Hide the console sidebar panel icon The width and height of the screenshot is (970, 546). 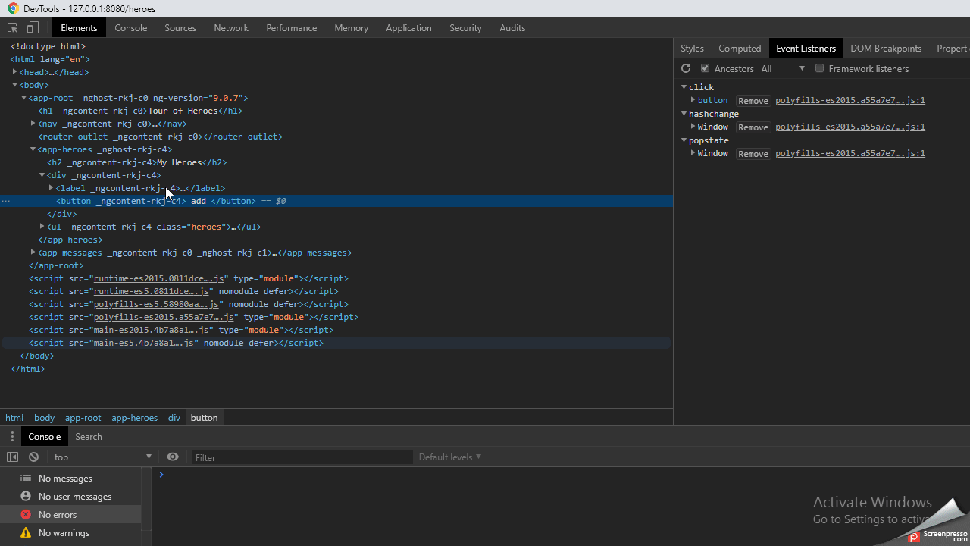[13, 457]
